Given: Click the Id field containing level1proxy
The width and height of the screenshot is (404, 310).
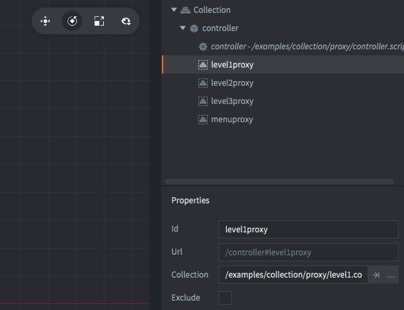Looking at the screenshot, I should (x=308, y=229).
